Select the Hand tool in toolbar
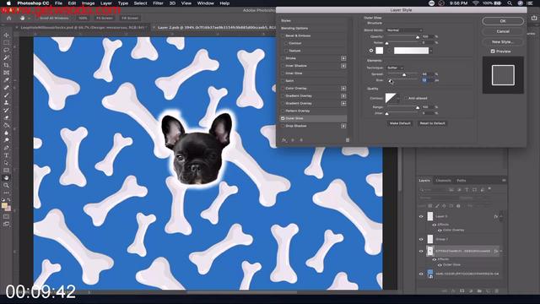Screen dimensions: 540x304 pos(6,178)
